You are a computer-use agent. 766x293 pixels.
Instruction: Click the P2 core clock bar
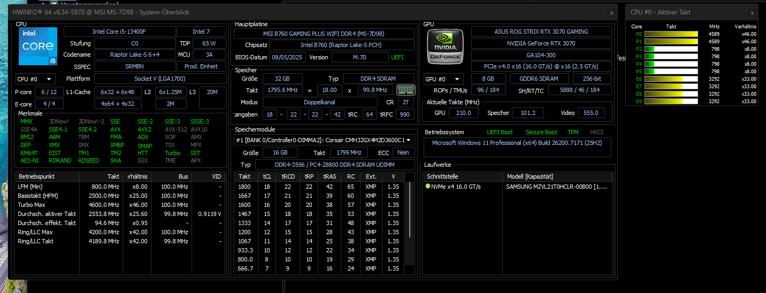coord(671,49)
